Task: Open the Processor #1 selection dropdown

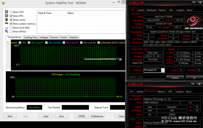Action: click(x=163, y=70)
